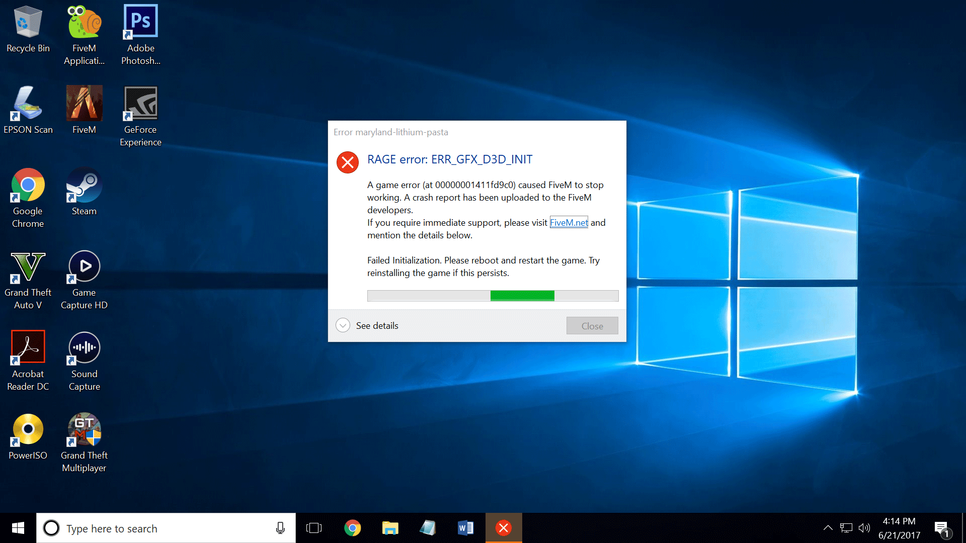
Task: Click the Type here to search field
Action: (166, 528)
